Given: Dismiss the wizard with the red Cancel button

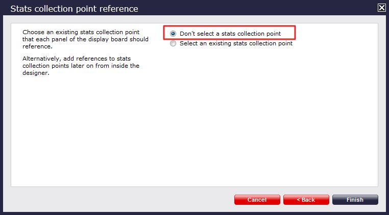Looking at the screenshot, I should (x=257, y=200).
